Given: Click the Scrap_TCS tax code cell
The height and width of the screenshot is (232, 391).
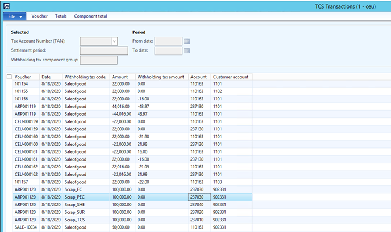Looking at the screenshot, I should tap(86, 220).
